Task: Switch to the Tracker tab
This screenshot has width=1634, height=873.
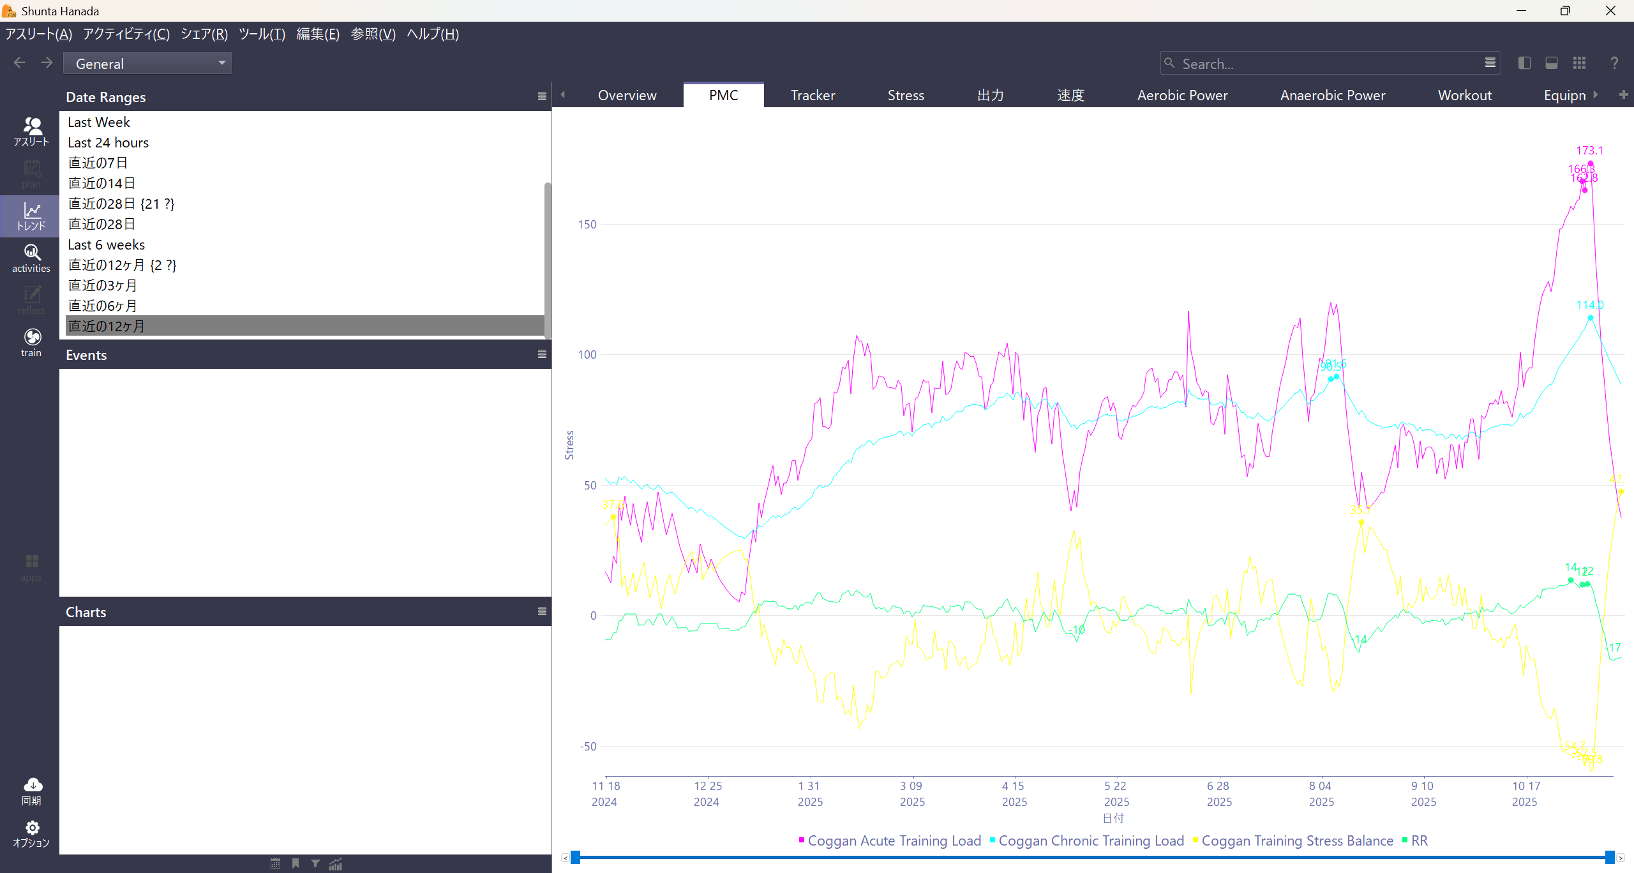Action: tap(813, 95)
